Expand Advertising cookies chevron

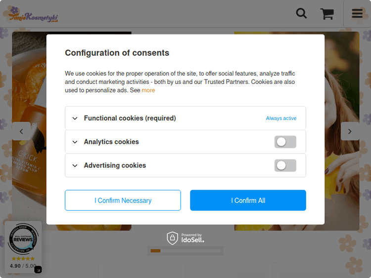pyautogui.click(x=75, y=166)
